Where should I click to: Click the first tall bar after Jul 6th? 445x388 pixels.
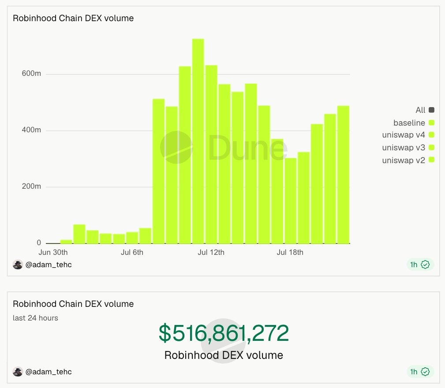pos(159,171)
